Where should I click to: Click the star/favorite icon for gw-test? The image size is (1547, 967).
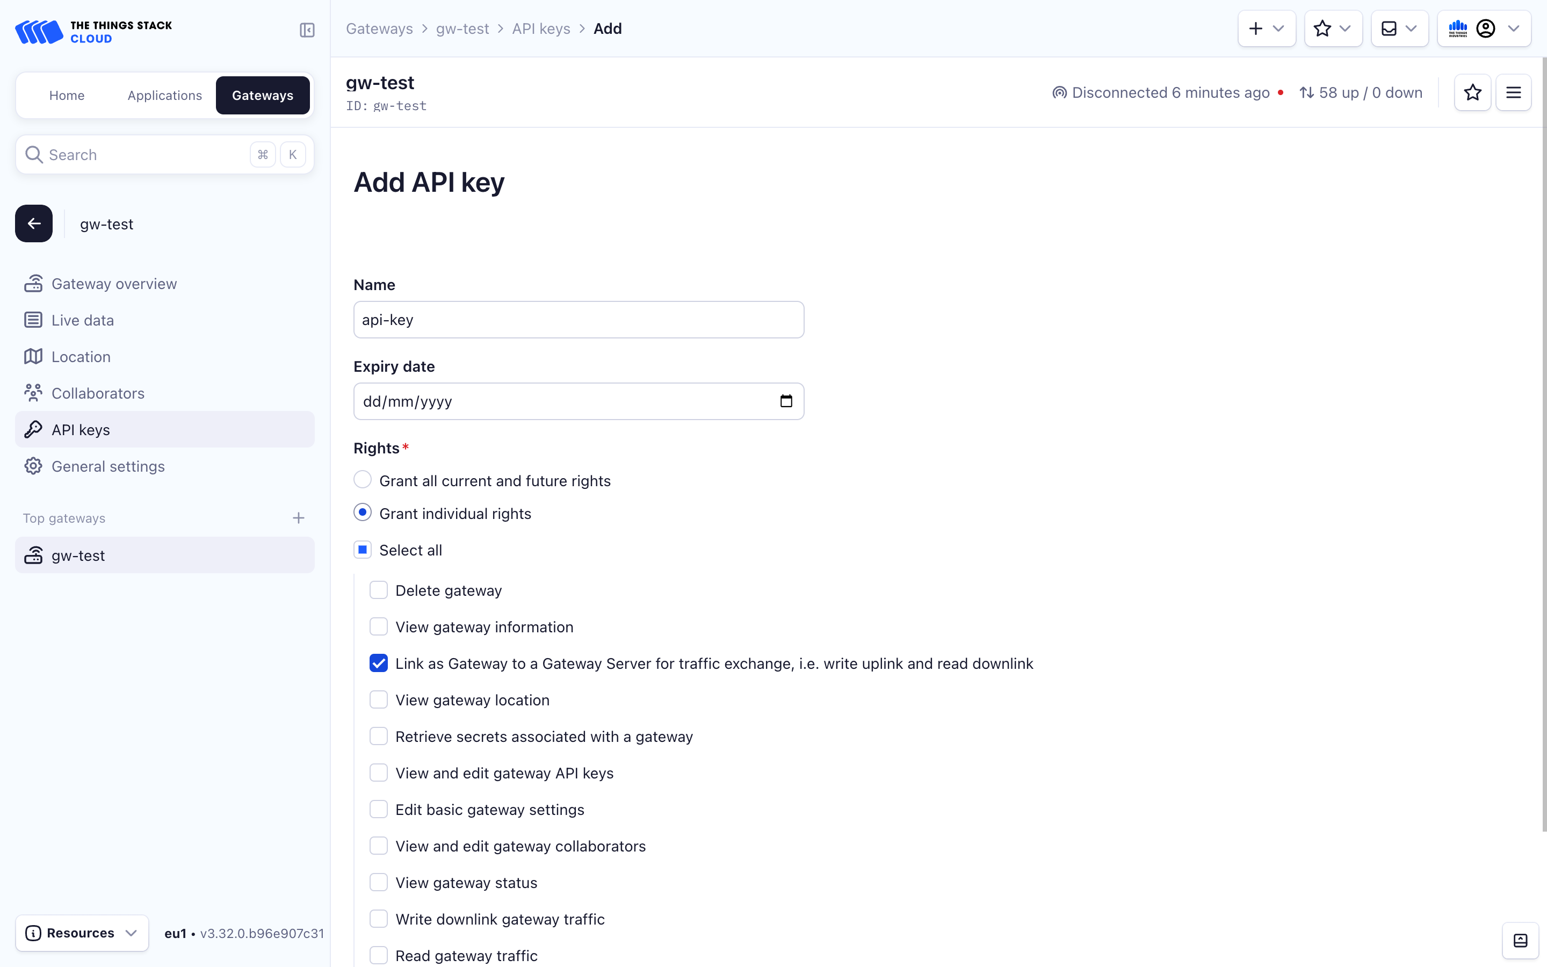pos(1472,92)
